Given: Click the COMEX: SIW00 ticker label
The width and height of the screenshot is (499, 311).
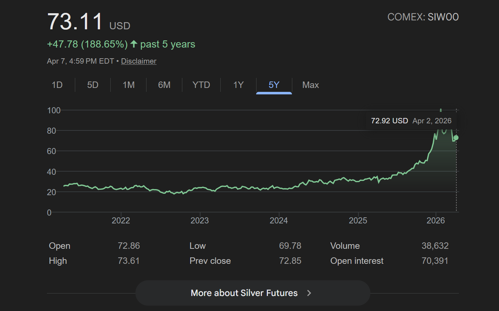Looking at the screenshot, I should point(423,17).
